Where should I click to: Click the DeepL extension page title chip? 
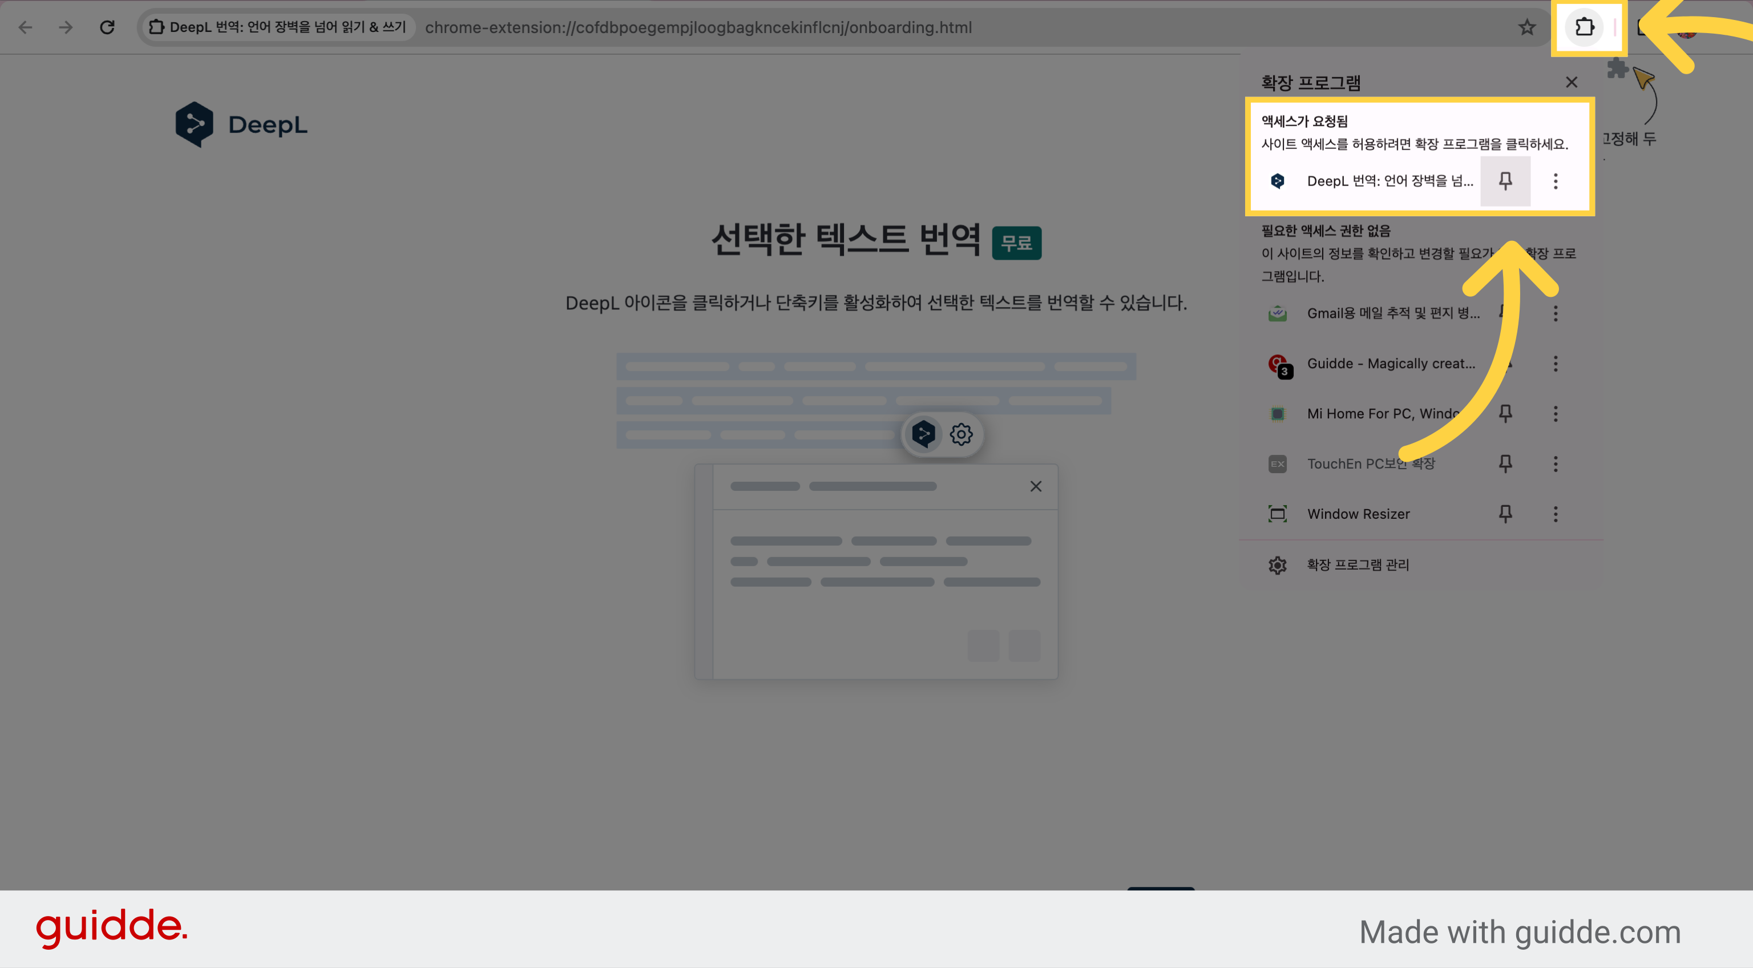[278, 27]
